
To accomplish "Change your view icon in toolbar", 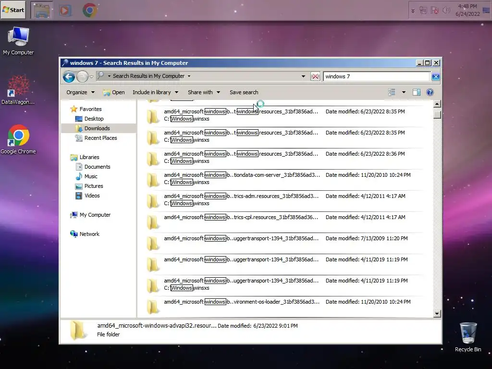I will (x=392, y=92).
